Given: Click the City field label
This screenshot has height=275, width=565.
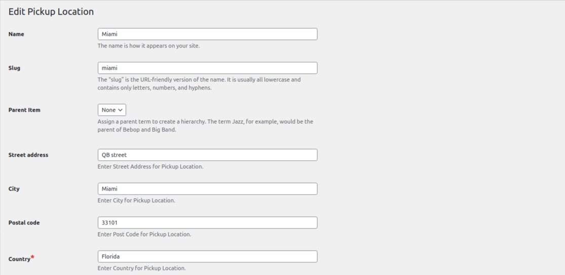Looking at the screenshot, I should coord(14,189).
